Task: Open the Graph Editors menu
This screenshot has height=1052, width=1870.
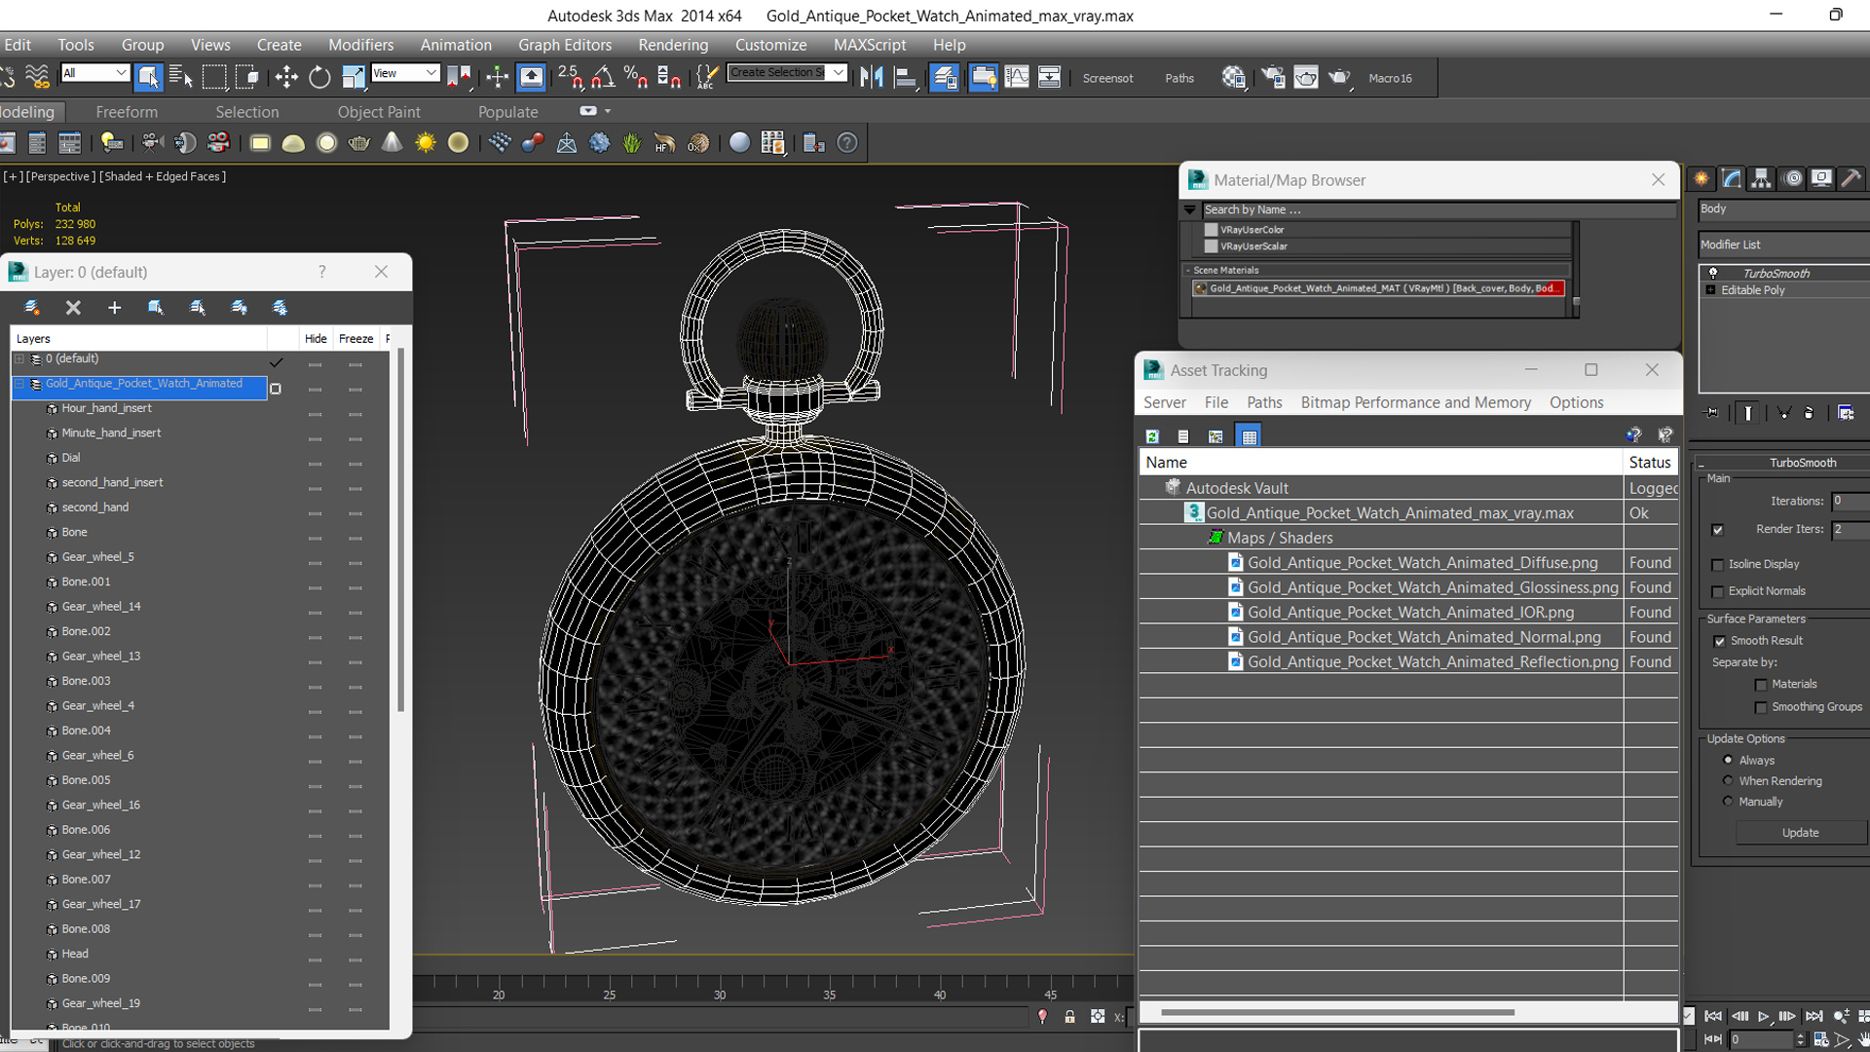Action: tap(565, 45)
